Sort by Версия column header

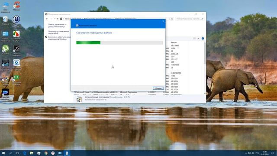click(174, 42)
